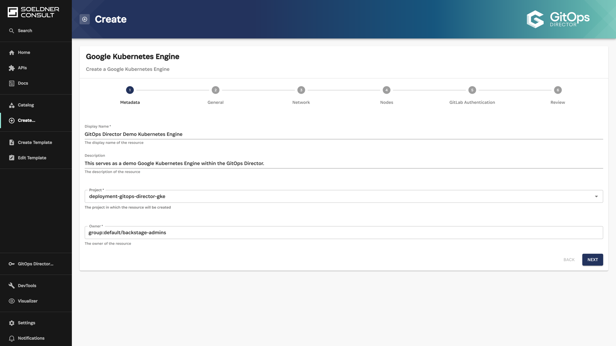616x346 pixels.
Task: Click the General step label
Action: tap(216, 103)
